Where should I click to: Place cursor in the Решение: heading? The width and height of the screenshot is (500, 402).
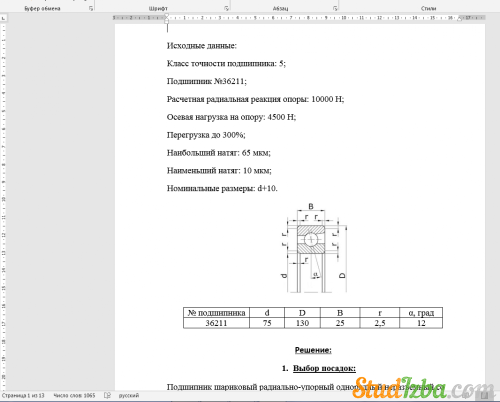point(313,350)
